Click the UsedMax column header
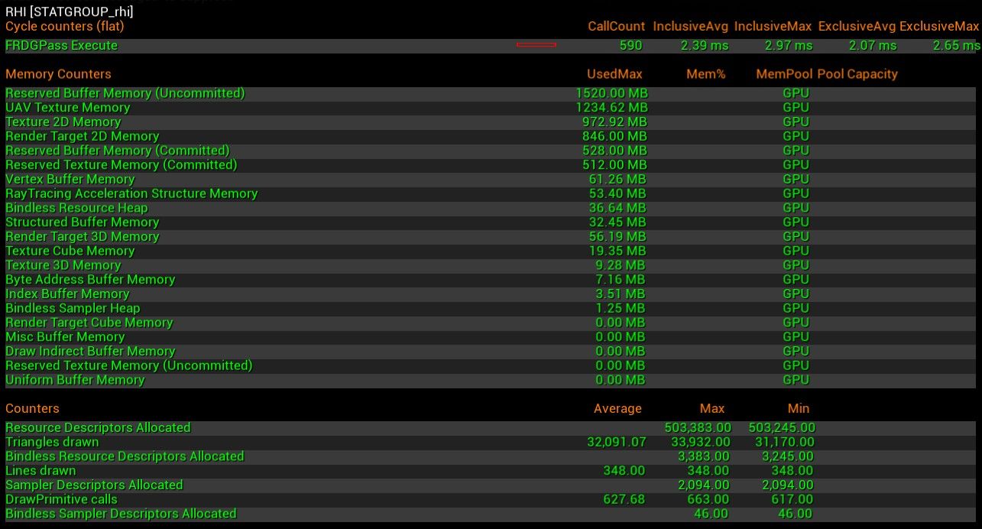982x529 pixels. tap(614, 74)
